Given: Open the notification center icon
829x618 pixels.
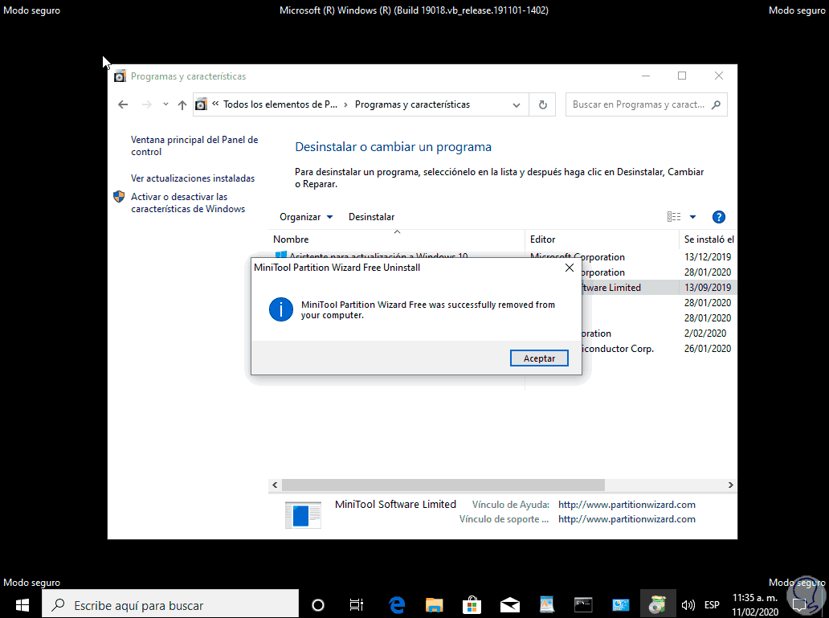Looking at the screenshot, I should click(800, 605).
